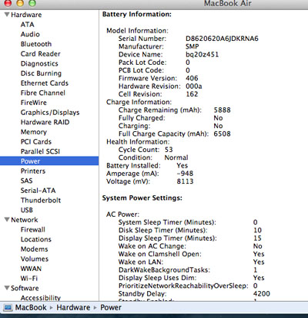Click the Display Sleep Timer value 15
Viewport: 308px width, 318px height.
click(x=257, y=238)
